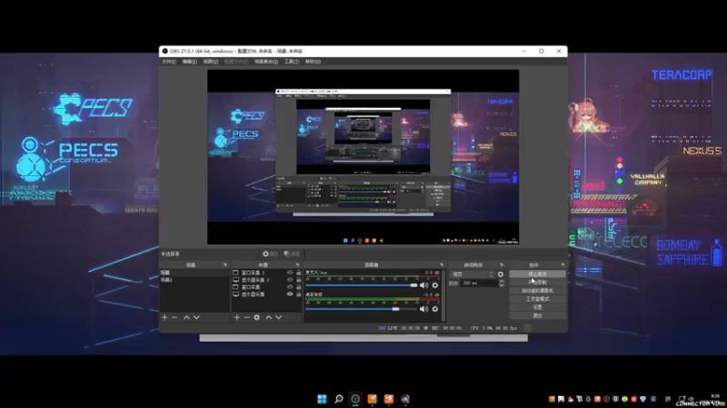Open taskbar Search magnifier
The image size is (727, 408).
click(339, 399)
